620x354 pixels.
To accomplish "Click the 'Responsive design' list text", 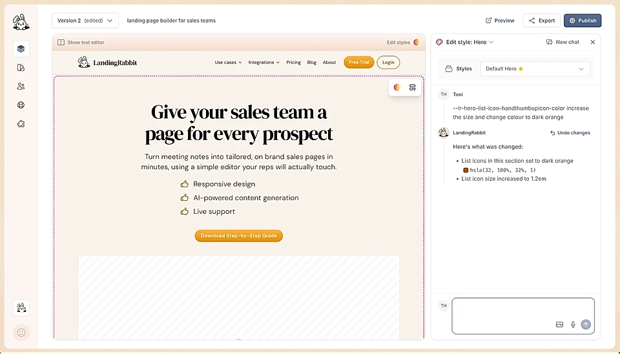I will click(x=224, y=184).
